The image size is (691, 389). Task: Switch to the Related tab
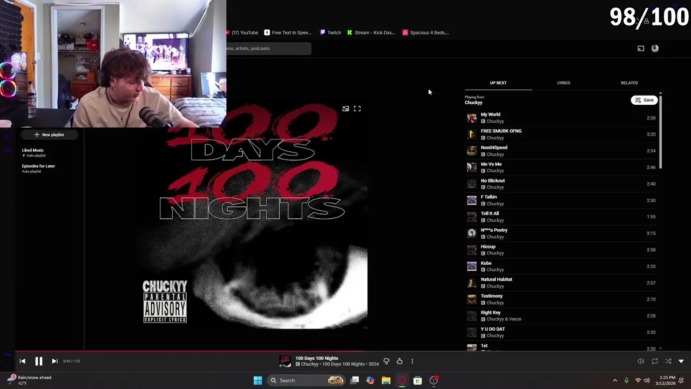tap(629, 83)
